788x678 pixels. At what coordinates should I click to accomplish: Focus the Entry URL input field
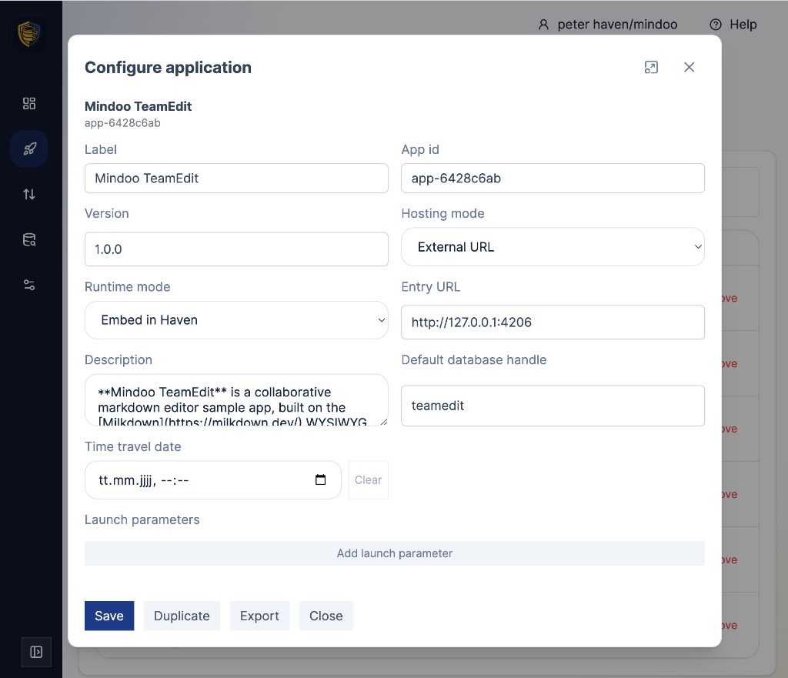tap(553, 322)
